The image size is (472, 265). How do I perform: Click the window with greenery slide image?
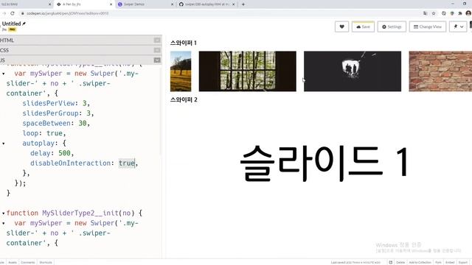click(x=248, y=71)
